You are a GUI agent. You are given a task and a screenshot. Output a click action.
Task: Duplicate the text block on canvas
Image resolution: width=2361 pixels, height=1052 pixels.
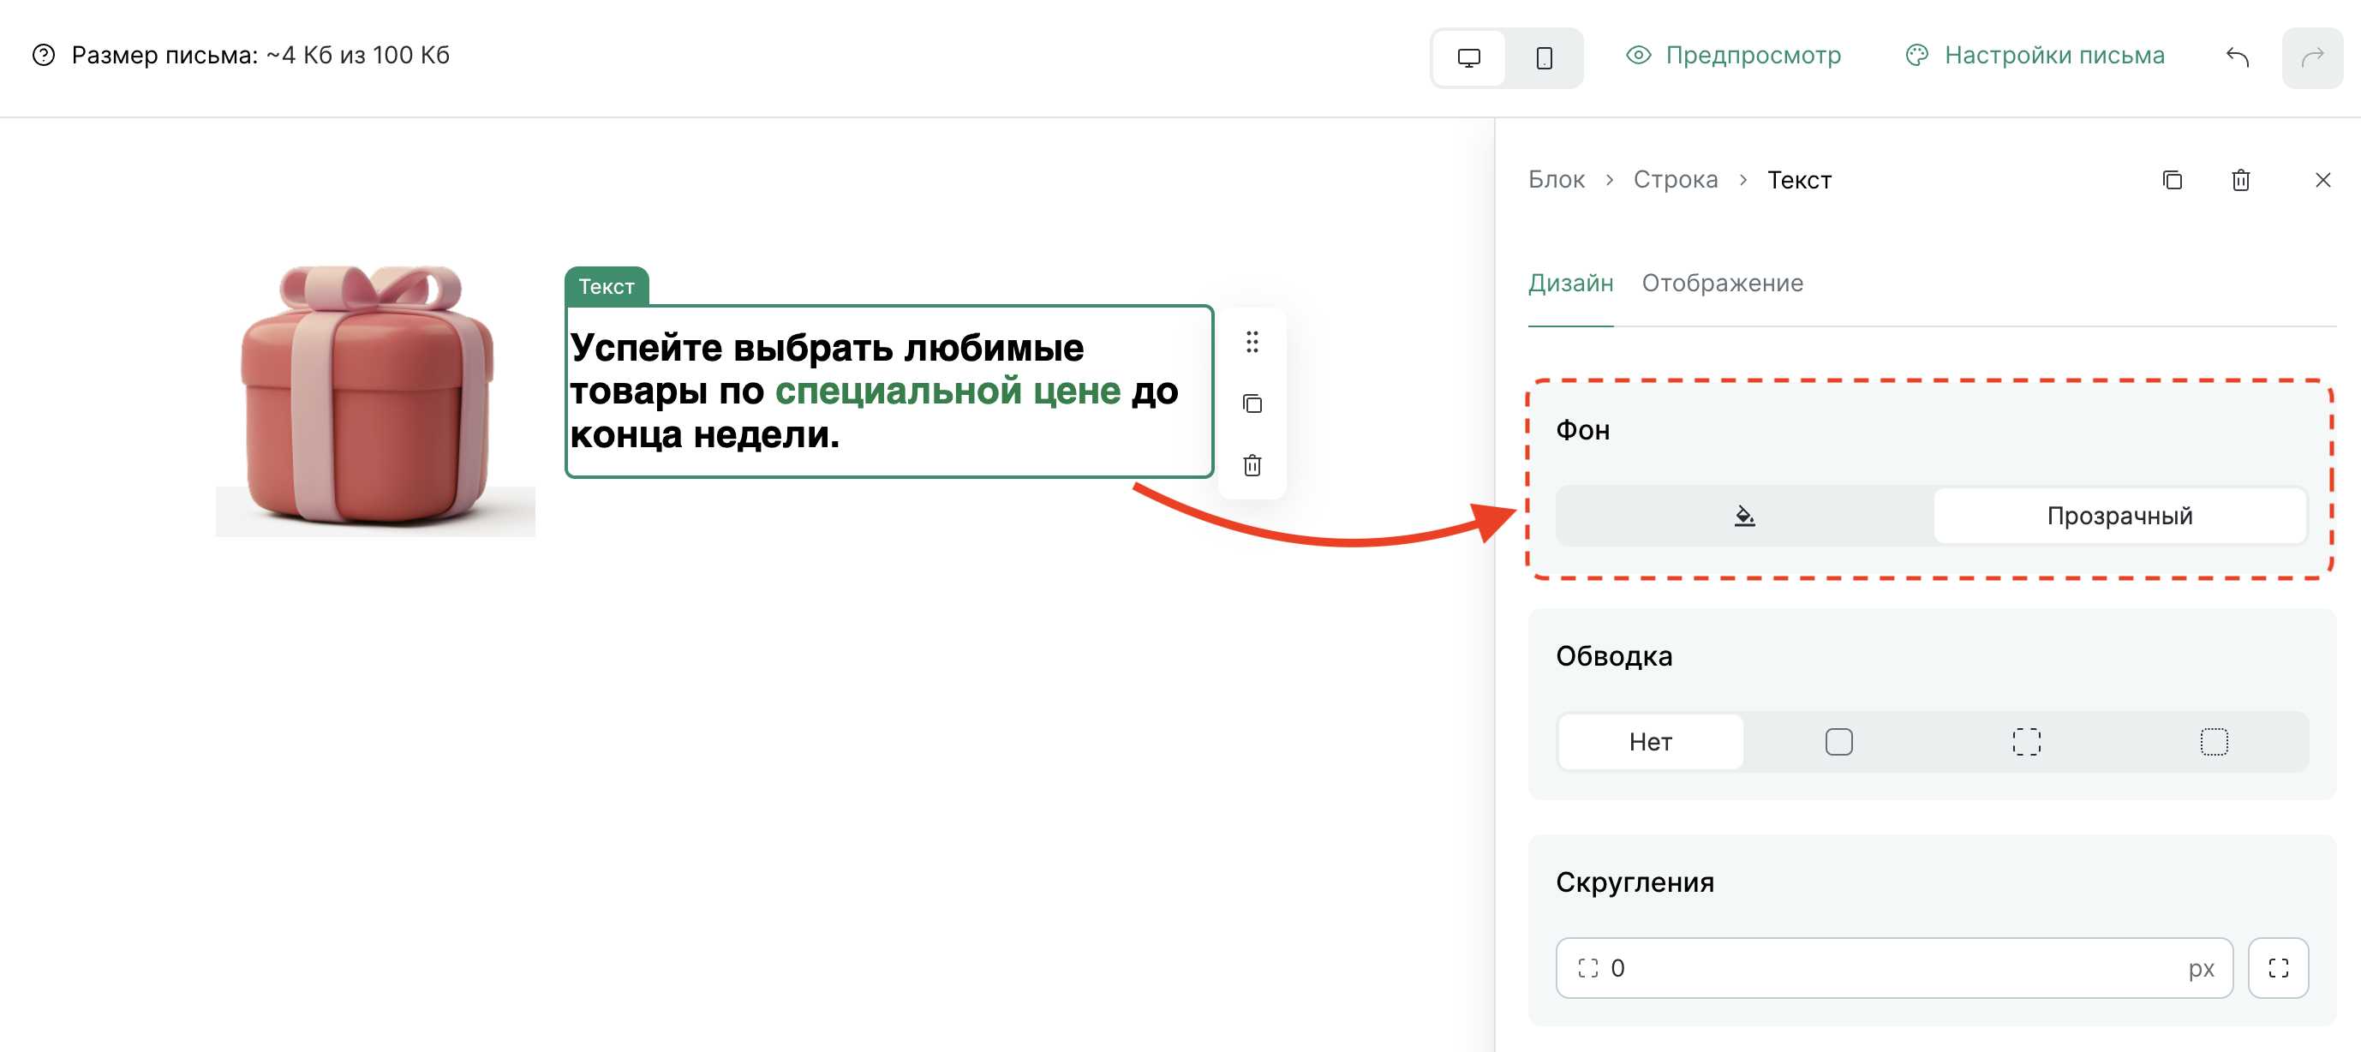coord(1252,404)
